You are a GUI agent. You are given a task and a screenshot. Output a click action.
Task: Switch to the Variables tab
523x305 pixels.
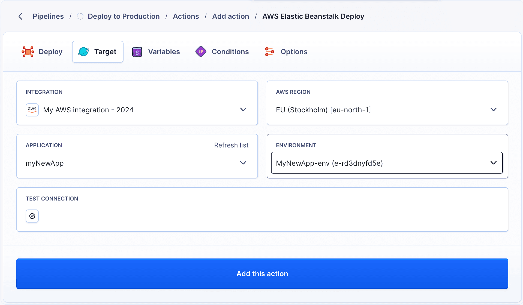(164, 52)
